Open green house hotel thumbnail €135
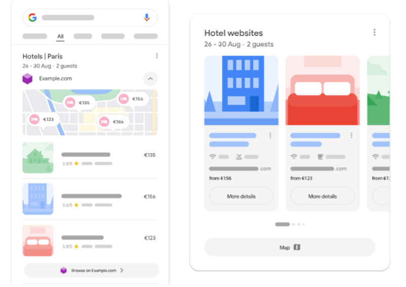The height and width of the screenshot is (287, 406). tap(38, 157)
